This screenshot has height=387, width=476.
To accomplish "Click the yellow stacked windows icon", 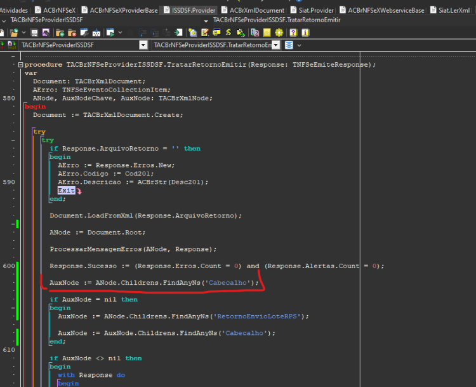I will [216, 32].
